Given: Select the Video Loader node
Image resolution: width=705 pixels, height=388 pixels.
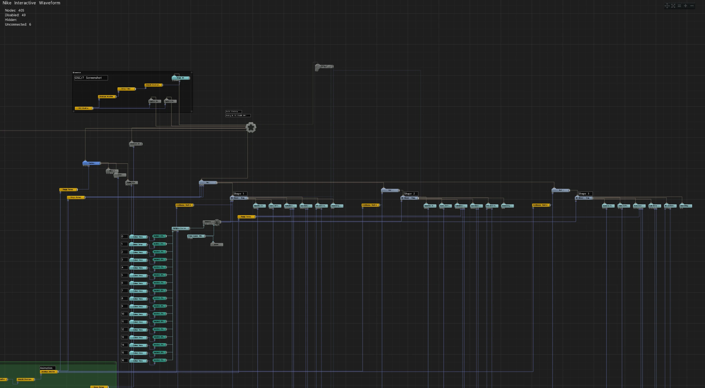Looking at the screenshot, I should point(196,236).
